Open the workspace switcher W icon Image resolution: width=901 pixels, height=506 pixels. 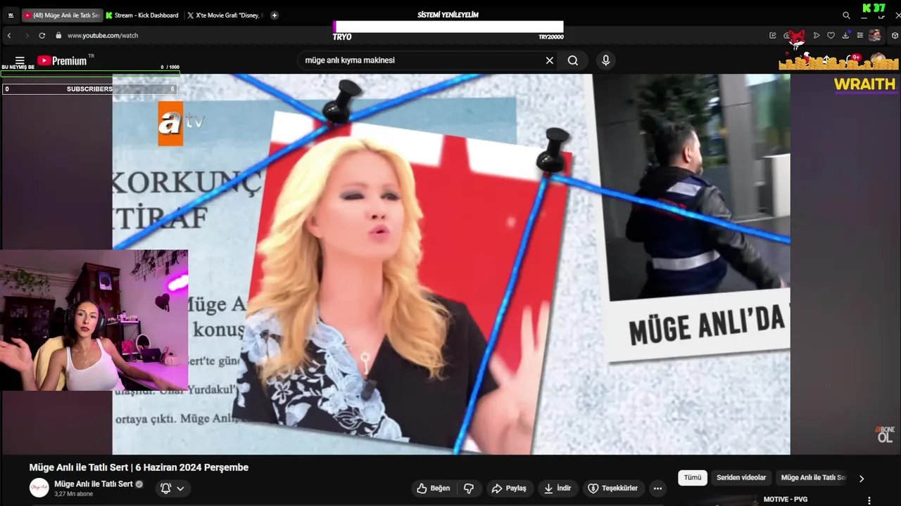tap(11, 15)
